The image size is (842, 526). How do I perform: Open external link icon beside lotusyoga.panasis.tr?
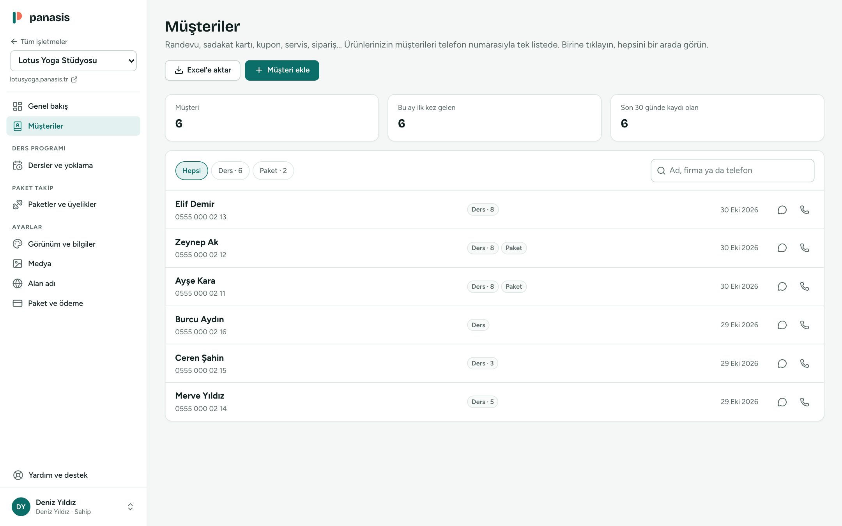(x=74, y=79)
